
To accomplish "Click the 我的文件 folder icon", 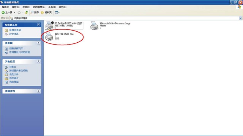I will pos(6,75).
